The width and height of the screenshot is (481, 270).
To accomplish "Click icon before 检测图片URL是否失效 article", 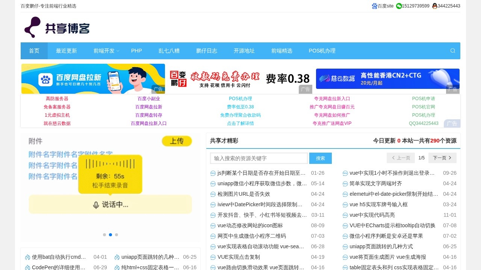I will pyautogui.click(x=213, y=194).
